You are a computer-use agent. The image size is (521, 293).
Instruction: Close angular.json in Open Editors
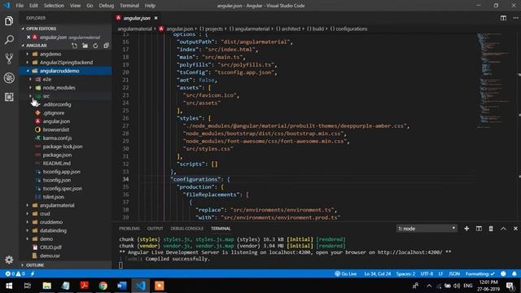[28, 37]
